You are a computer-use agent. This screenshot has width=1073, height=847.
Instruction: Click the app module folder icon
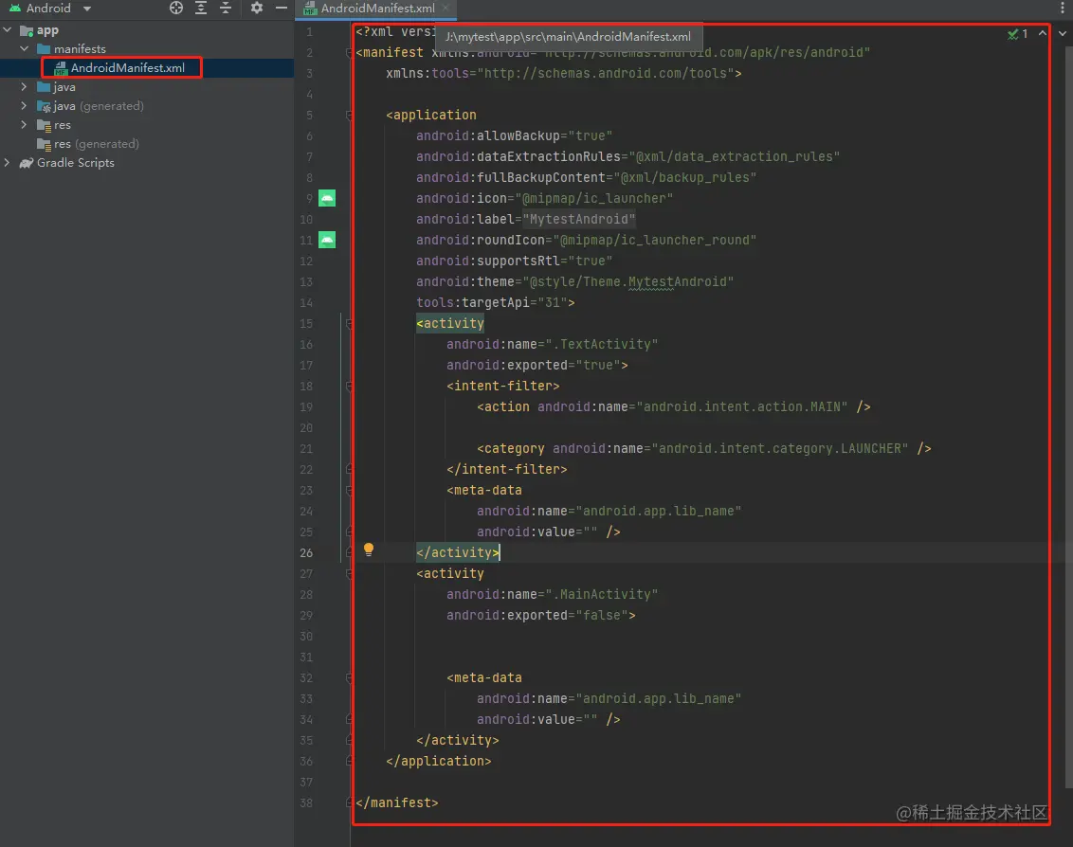pyautogui.click(x=27, y=30)
